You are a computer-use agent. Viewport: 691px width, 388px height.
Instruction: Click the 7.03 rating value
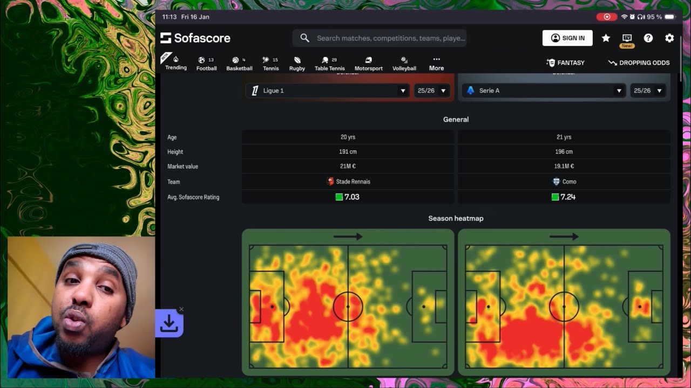click(x=352, y=197)
